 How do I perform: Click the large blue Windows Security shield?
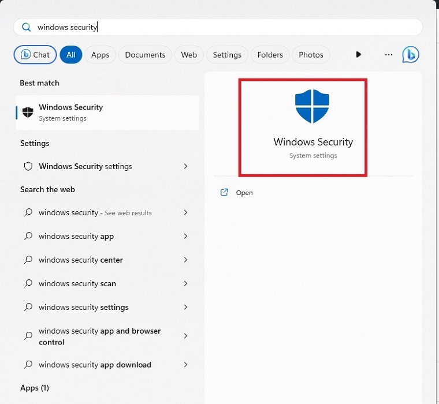(x=312, y=106)
